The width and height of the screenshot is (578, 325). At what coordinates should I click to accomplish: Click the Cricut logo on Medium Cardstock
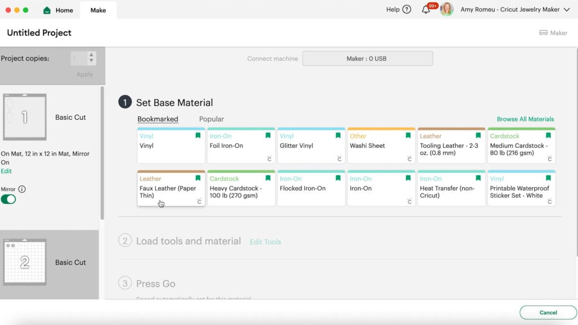coord(550,159)
